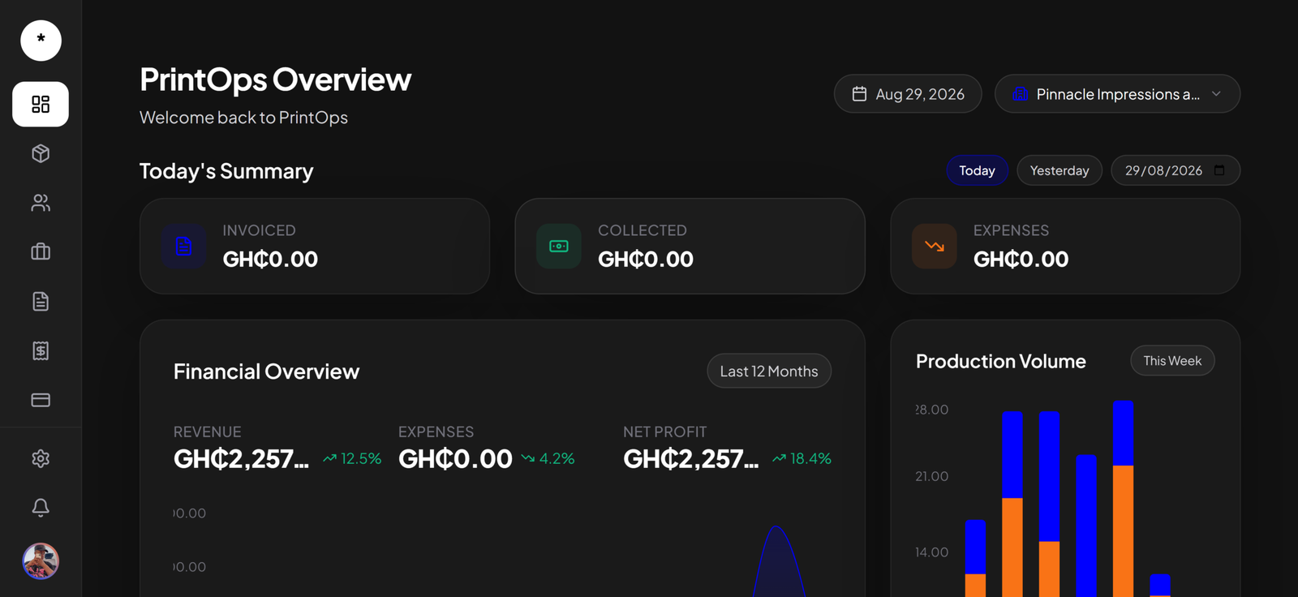Open notifications bell icon

[41, 508]
